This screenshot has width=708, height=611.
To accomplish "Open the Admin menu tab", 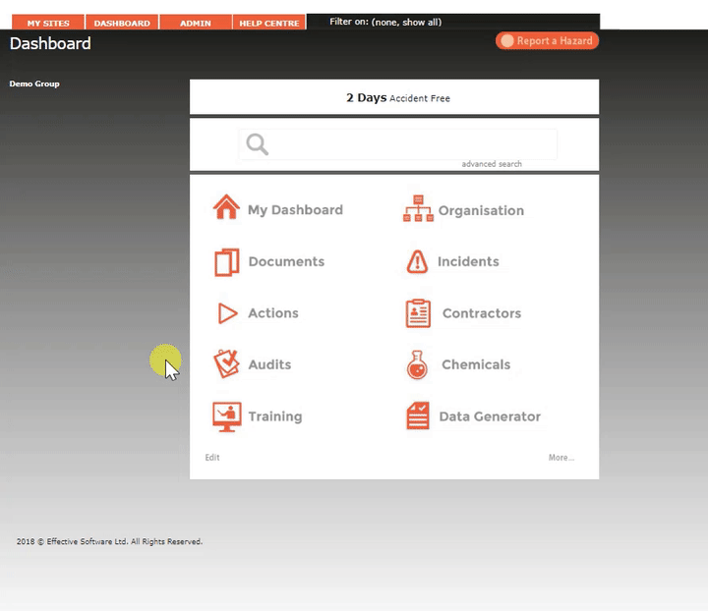I will (195, 23).
